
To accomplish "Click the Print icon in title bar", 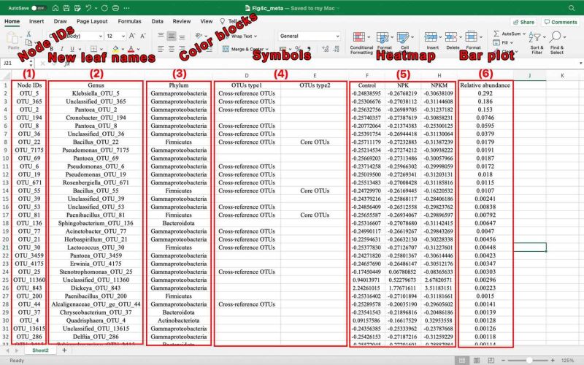I will pyautogui.click(x=116, y=8).
